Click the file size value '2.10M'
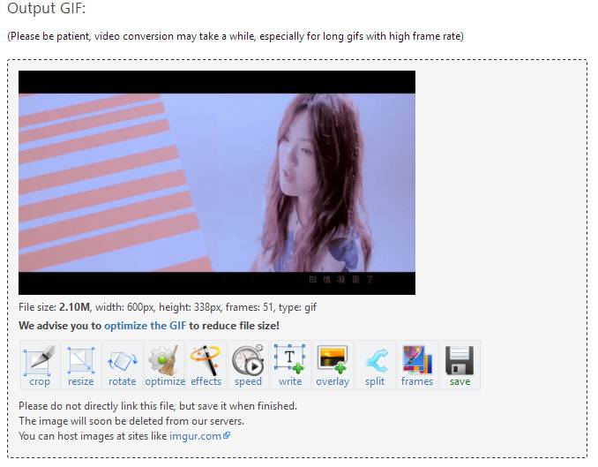This screenshot has height=467, width=598. point(74,307)
